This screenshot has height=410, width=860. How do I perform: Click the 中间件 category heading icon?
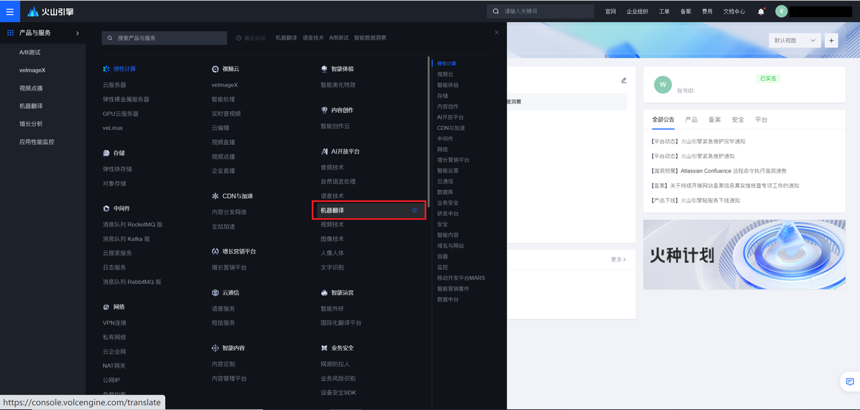106,209
